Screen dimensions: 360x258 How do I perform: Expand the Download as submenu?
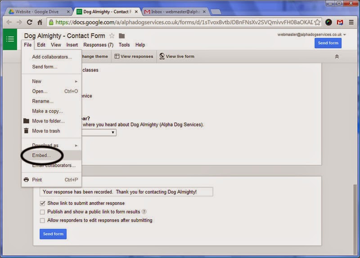pyautogui.click(x=51, y=145)
